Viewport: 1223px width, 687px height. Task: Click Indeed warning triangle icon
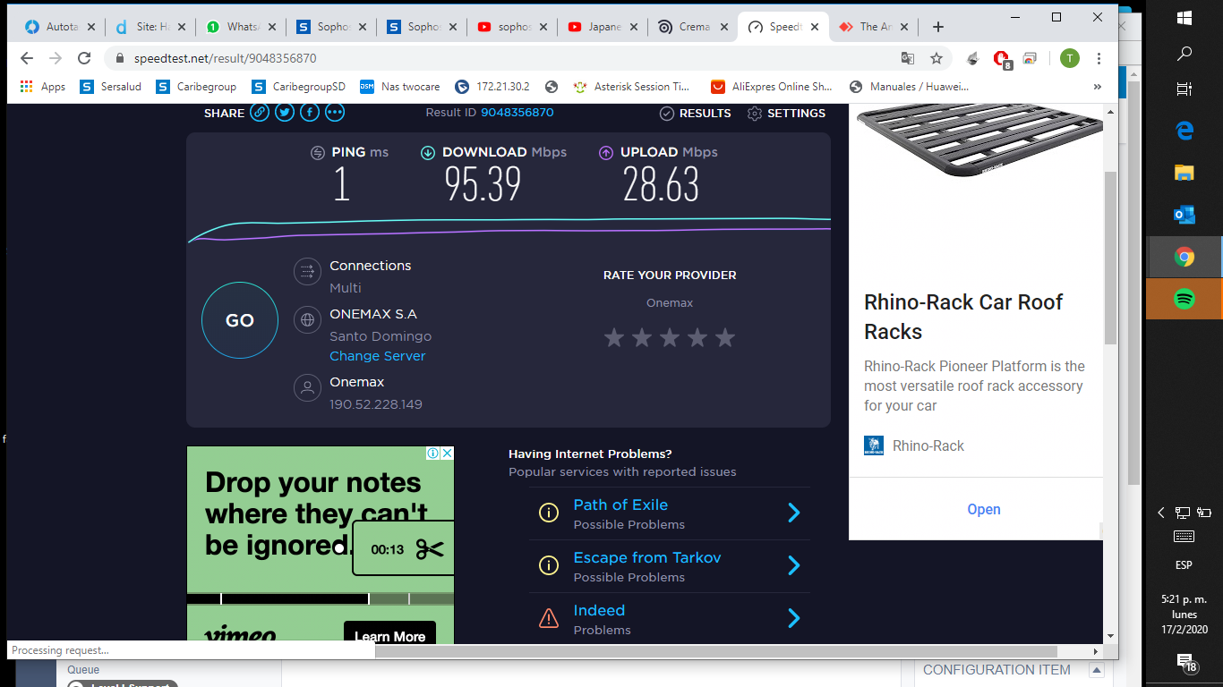point(548,618)
